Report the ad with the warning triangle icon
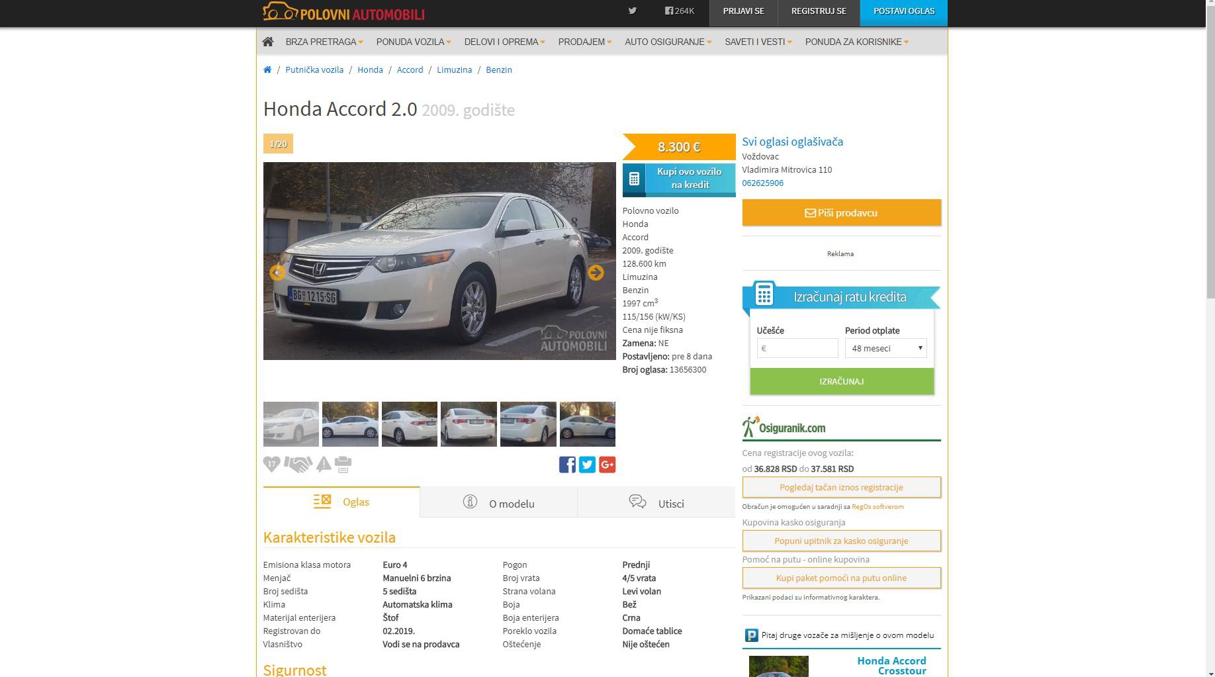Screen dimensions: 1215x677 point(324,464)
